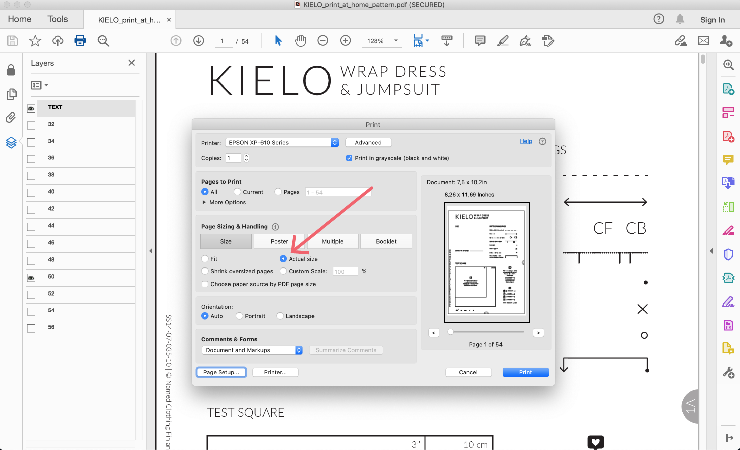Select Shrink oversized pages option
740x450 pixels.
point(205,271)
